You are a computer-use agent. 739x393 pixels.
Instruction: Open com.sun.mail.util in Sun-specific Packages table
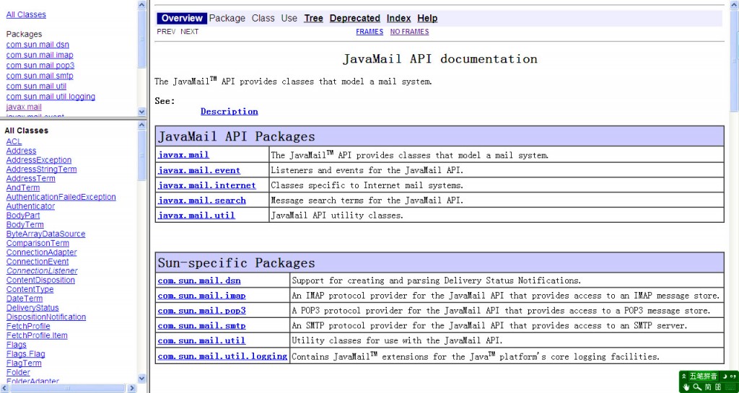[x=202, y=341]
